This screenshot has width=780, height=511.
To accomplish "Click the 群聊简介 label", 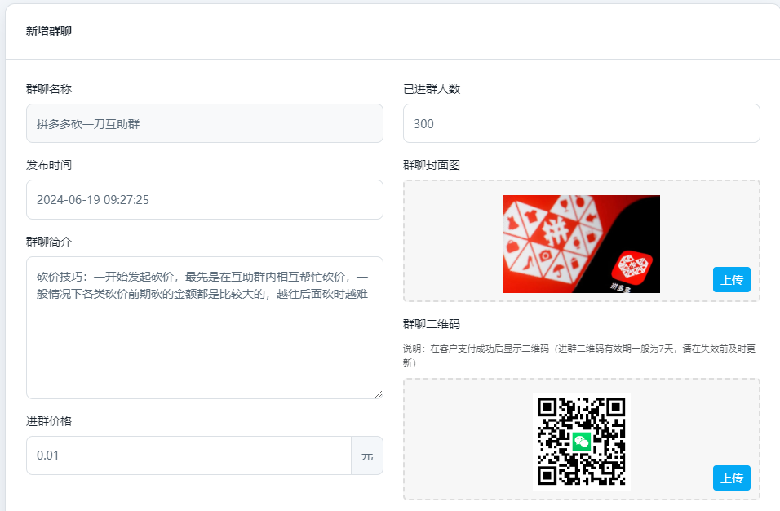I will [49, 242].
